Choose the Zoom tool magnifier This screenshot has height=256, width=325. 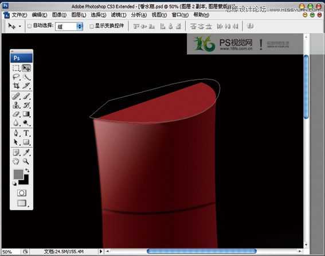[x=26, y=161]
